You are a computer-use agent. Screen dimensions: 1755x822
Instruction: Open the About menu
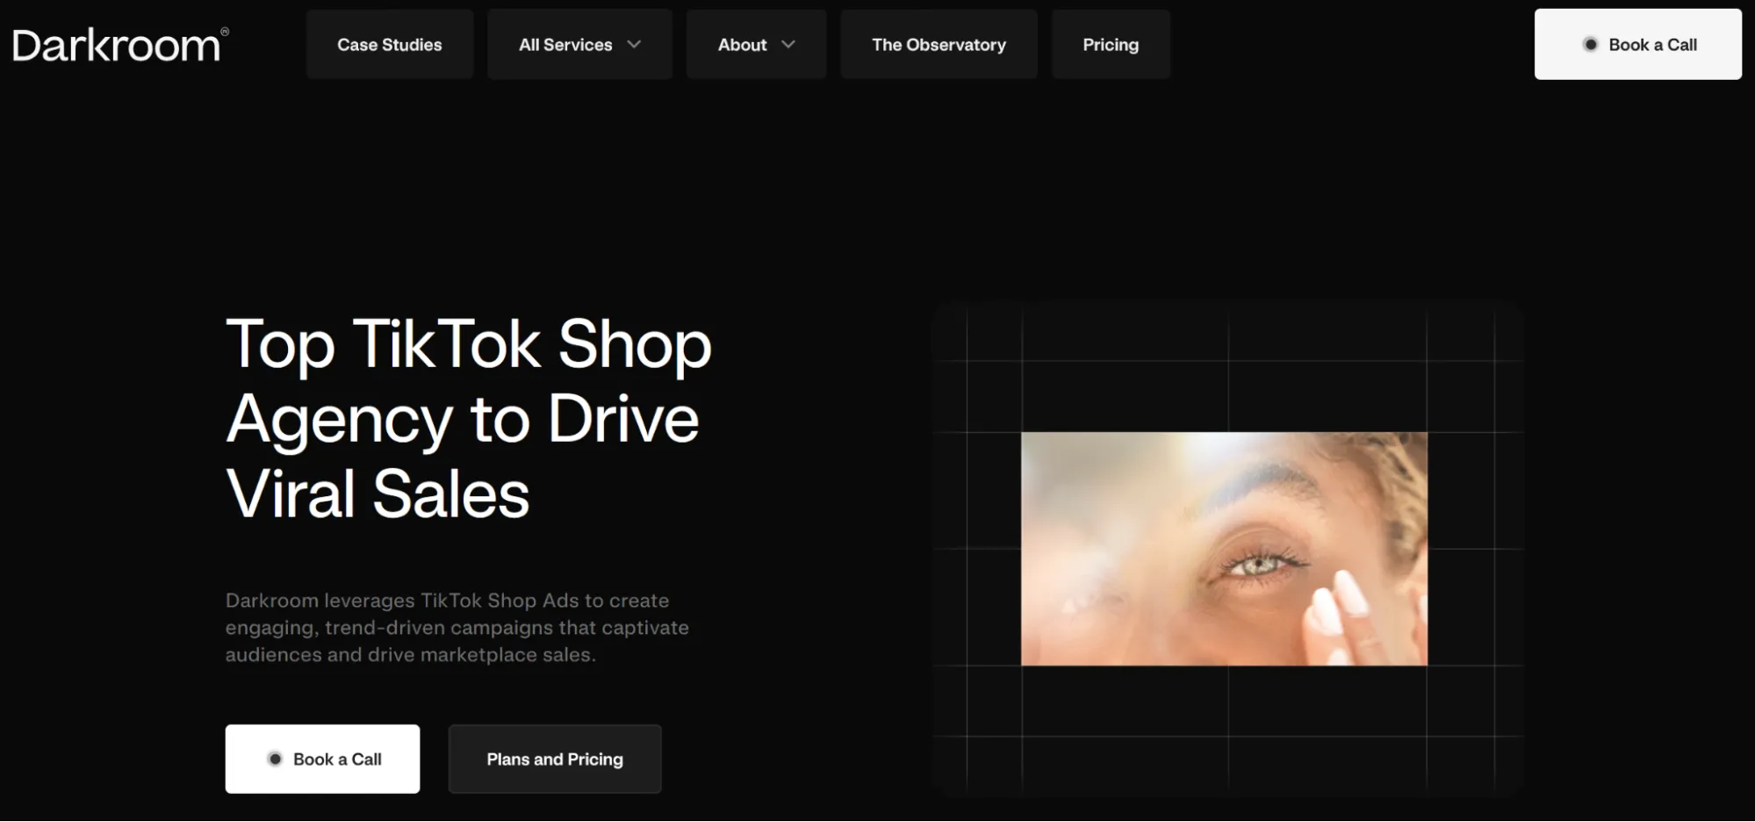(x=756, y=45)
